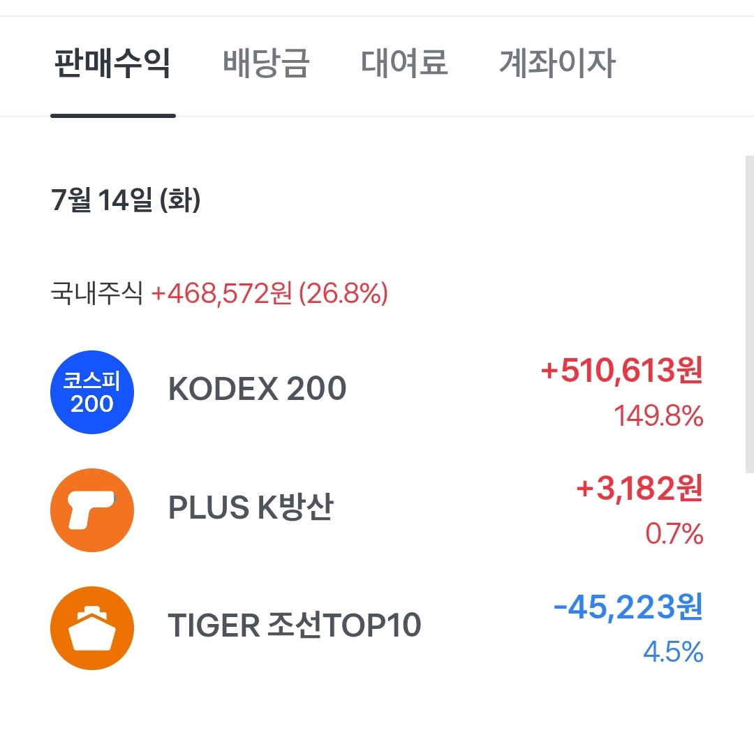Tap the blue 코스피 200 icon
The image size is (754, 742).
tap(92, 392)
